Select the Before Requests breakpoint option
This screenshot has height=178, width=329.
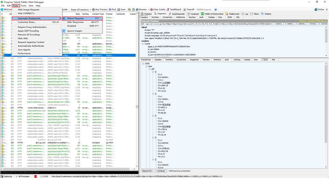coord(82,18)
